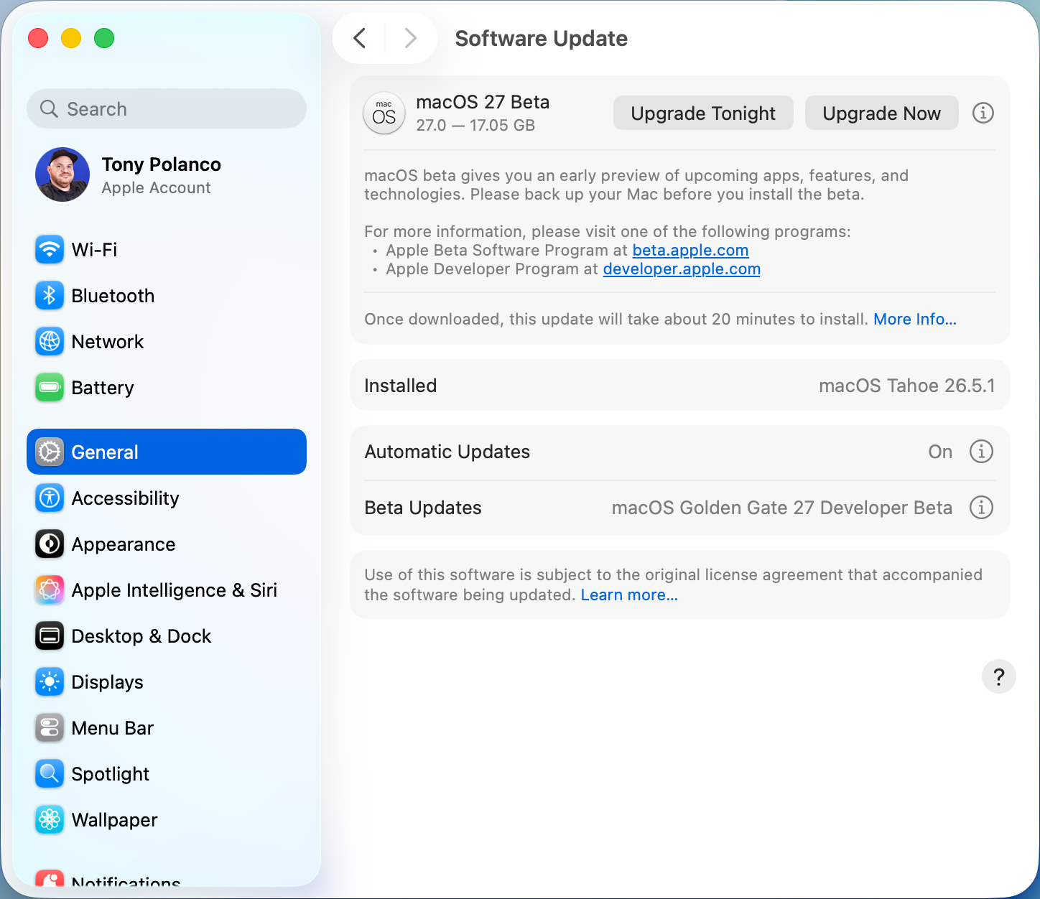Open Spotlight settings in sidebar

167,774
